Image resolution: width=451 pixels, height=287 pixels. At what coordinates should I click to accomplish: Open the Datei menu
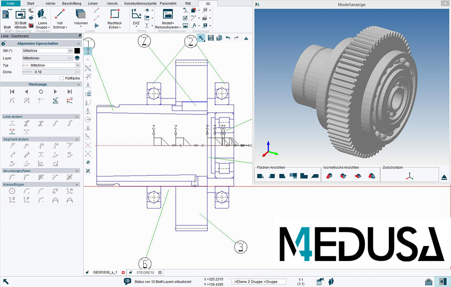click(11, 3)
